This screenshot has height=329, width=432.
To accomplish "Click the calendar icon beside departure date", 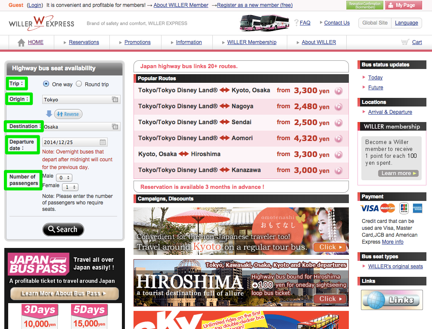I will [103, 142].
